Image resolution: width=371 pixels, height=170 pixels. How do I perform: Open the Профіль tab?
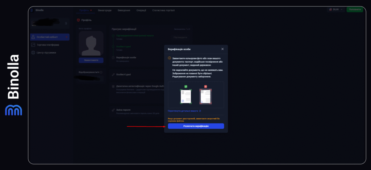(86, 10)
